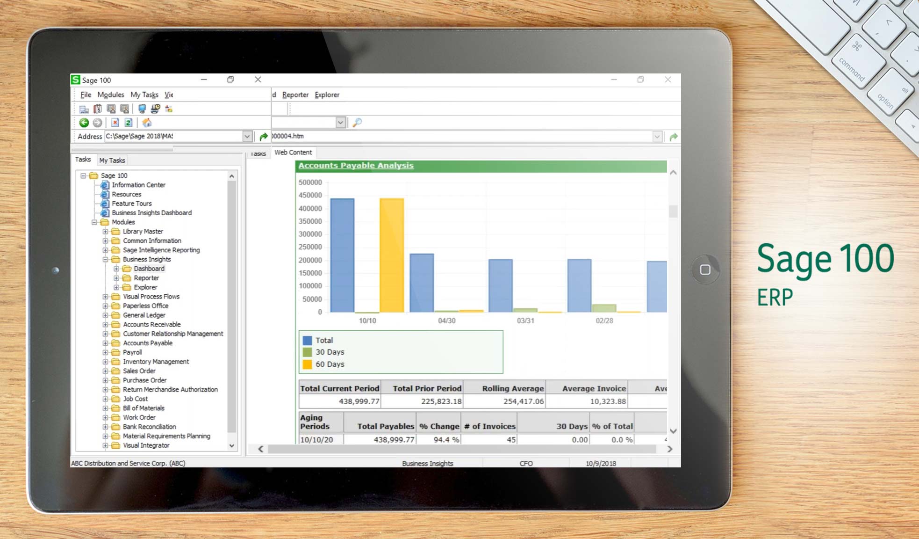Viewport: 919px width, 539px height.
Task: Click the Forward navigation arrow icon
Action: 98,123
